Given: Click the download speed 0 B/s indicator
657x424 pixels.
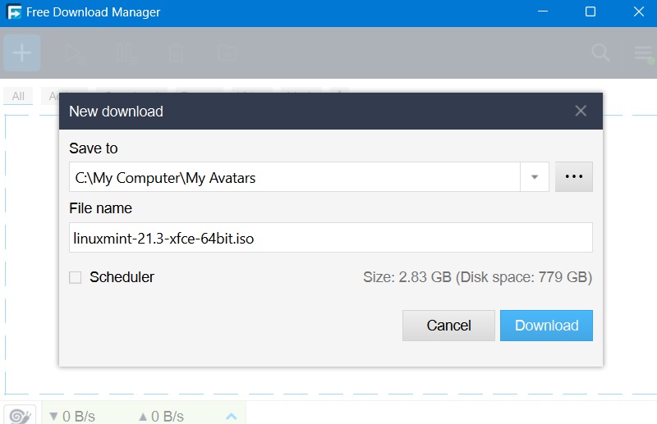Looking at the screenshot, I should point(72,416).
